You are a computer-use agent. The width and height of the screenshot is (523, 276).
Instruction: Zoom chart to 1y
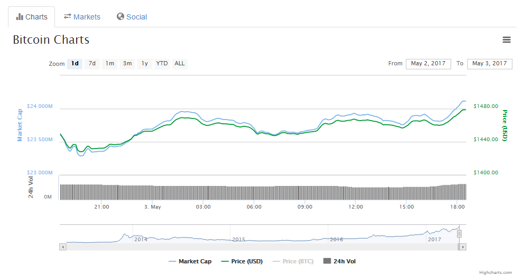tap(144, 64)
